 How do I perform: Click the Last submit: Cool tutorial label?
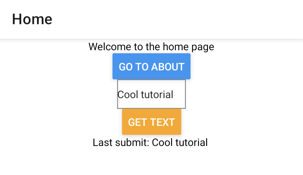(150, 143)
